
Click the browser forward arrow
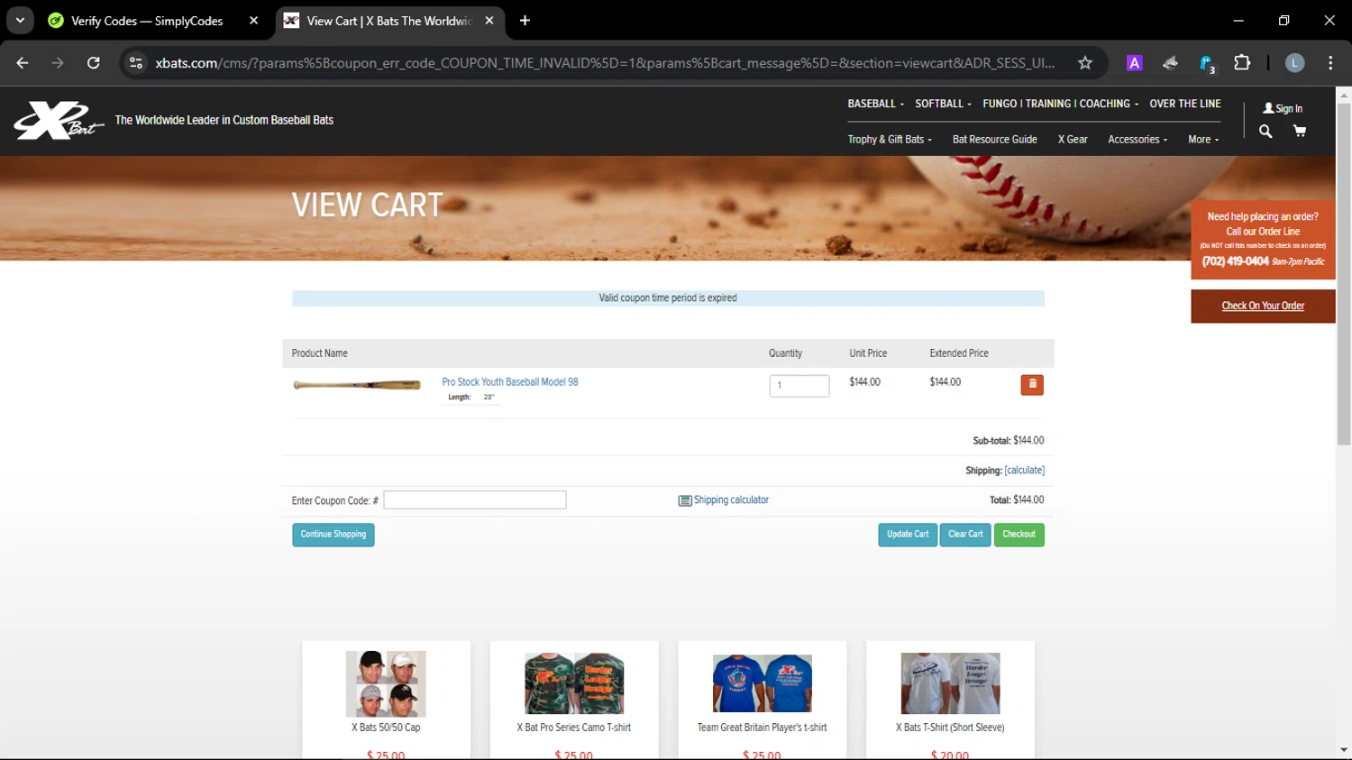[58, 63]
